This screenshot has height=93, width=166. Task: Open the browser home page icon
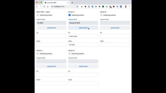click(48, 6)
